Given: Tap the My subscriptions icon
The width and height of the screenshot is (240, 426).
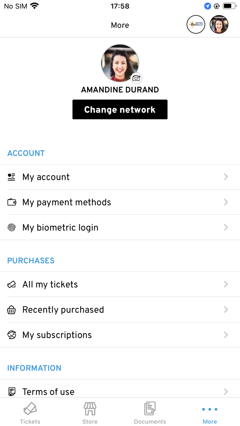Looking at the screenshot, I should point(12,335).
